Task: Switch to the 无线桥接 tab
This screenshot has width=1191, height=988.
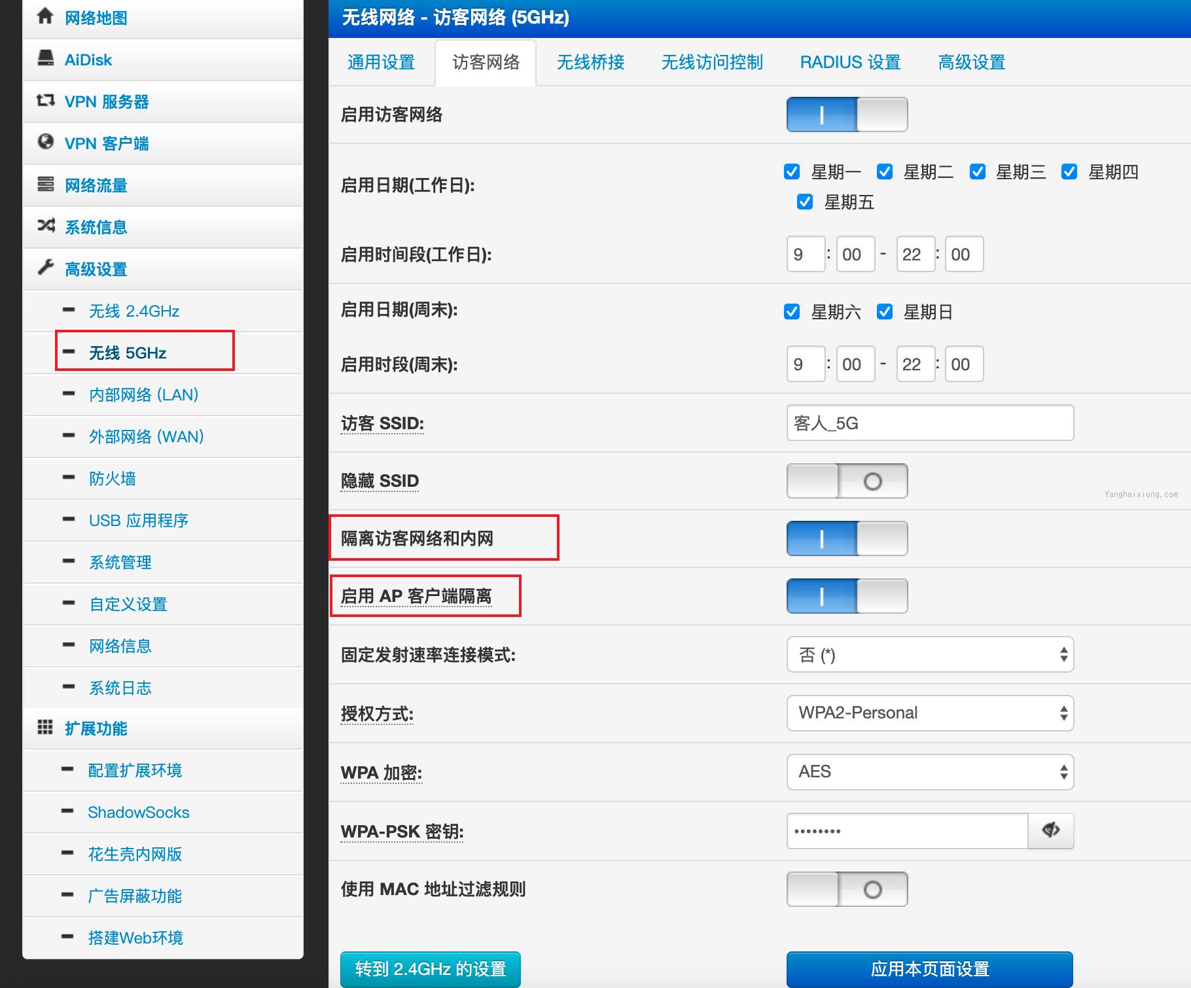Action: coord(591,62)
